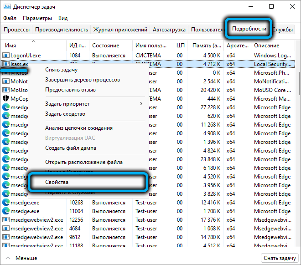Choose "Открыть расположение файла" in the context menu

pyautogui.click(x=83, y=162)
